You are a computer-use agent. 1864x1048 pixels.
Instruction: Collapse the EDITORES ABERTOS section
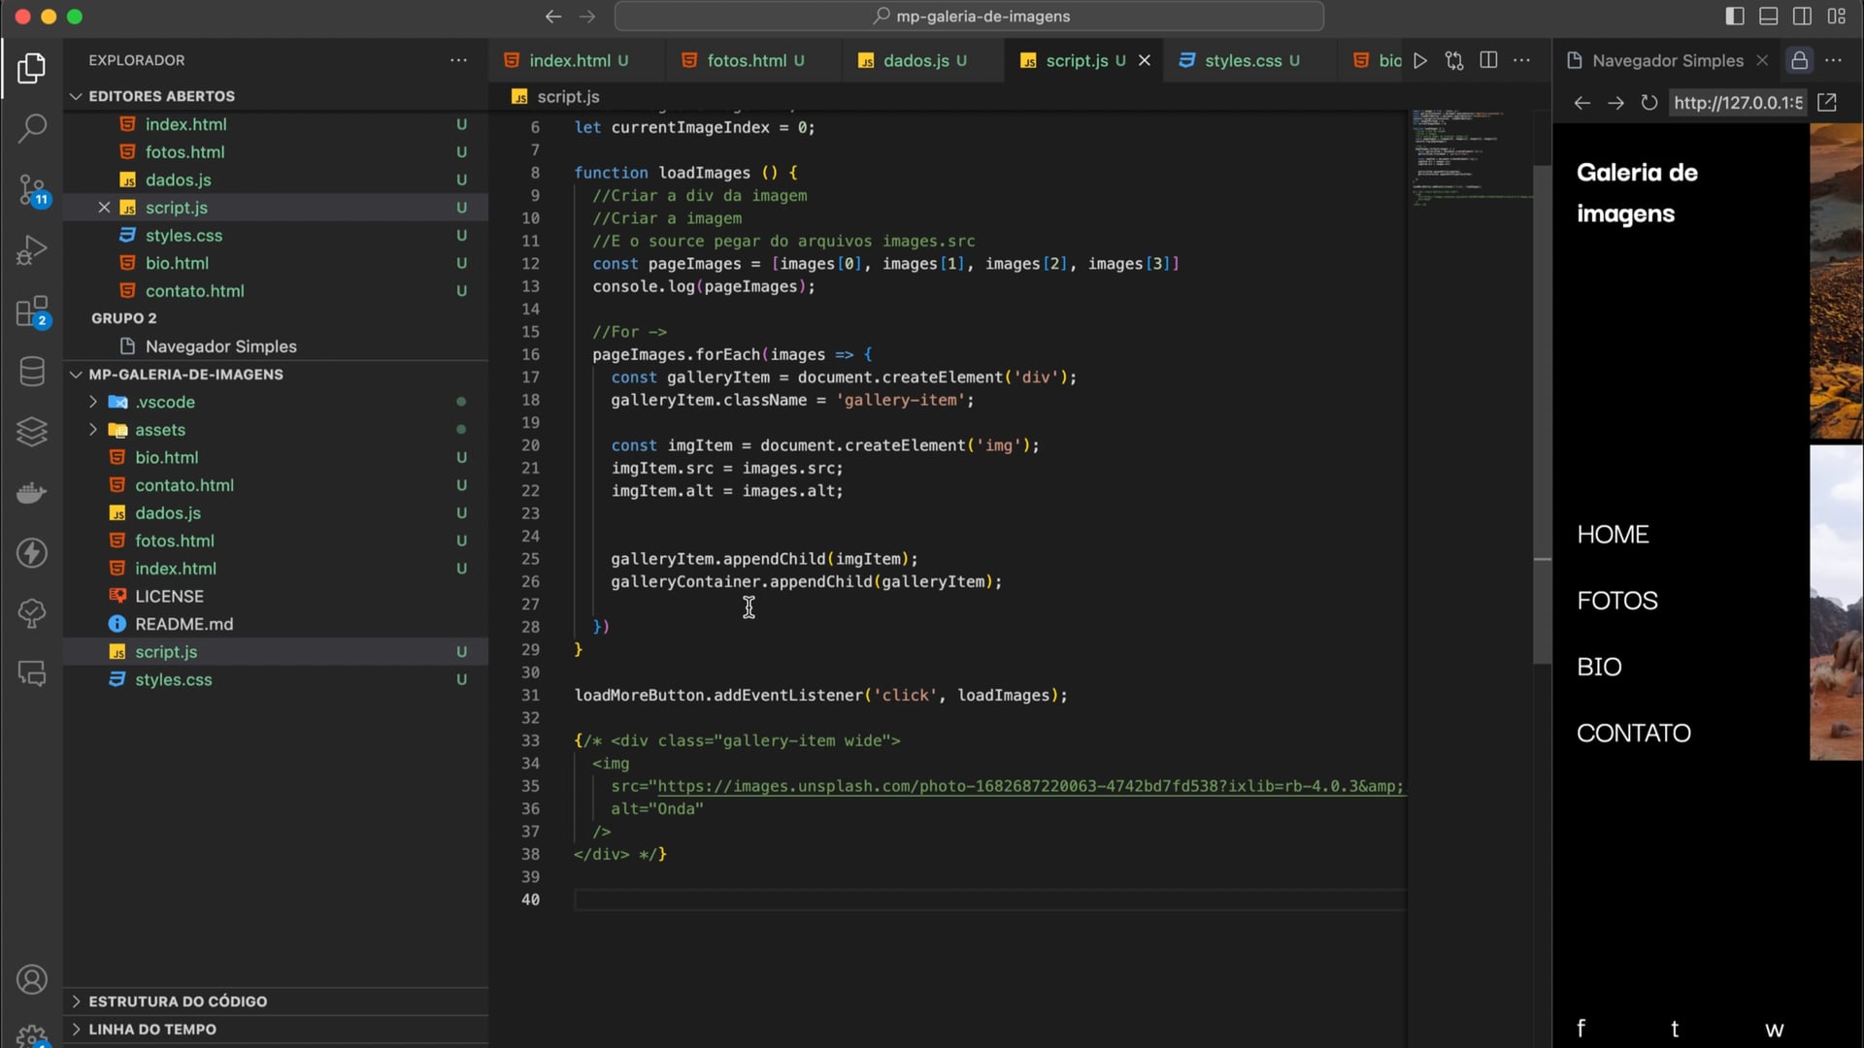[x=161, y=96]
